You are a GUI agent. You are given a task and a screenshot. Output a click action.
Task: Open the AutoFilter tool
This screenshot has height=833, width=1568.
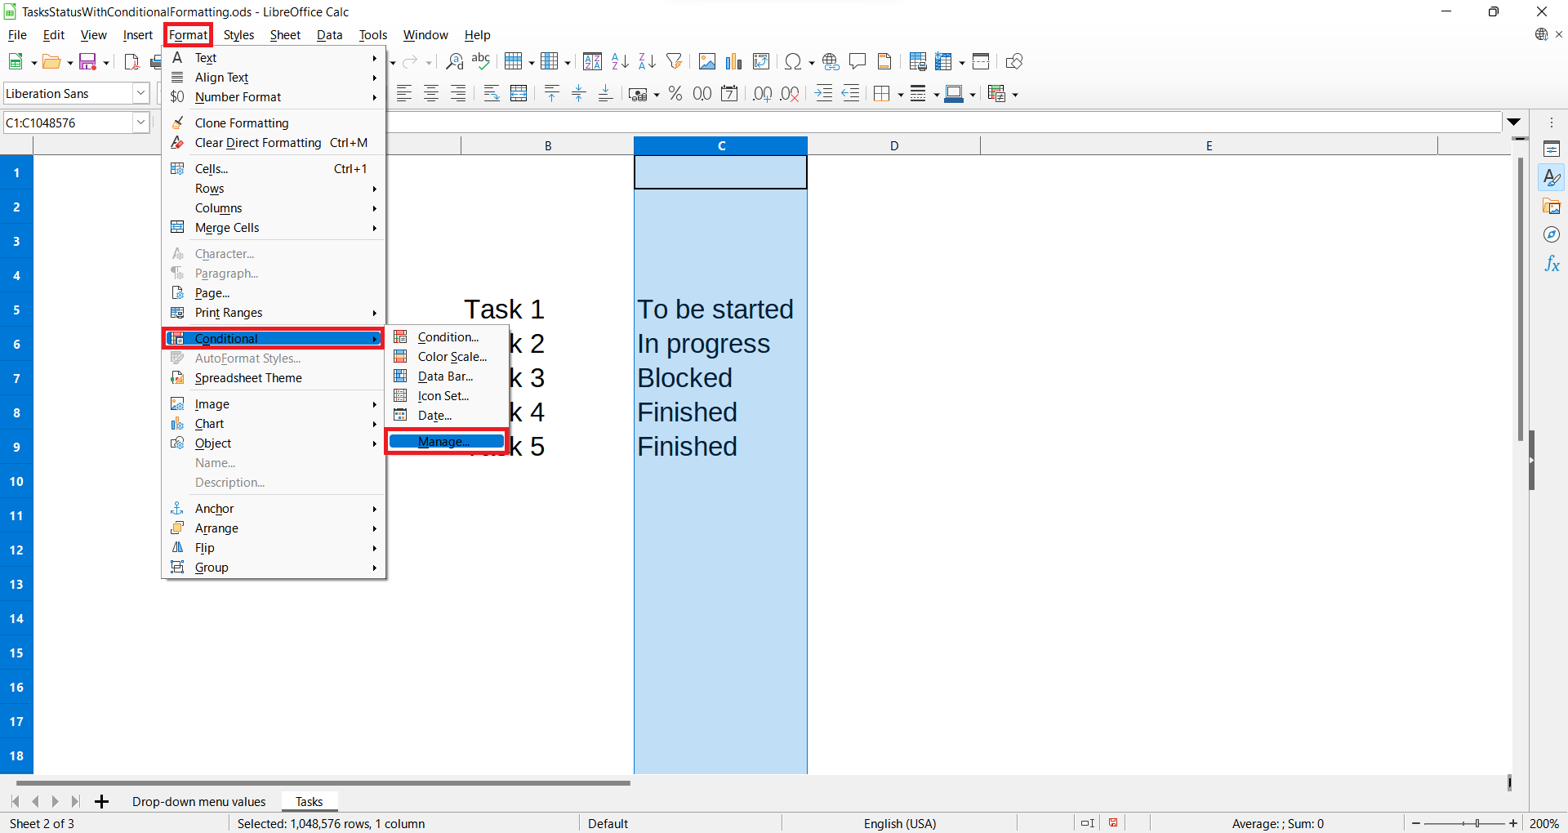click(675, 61)
